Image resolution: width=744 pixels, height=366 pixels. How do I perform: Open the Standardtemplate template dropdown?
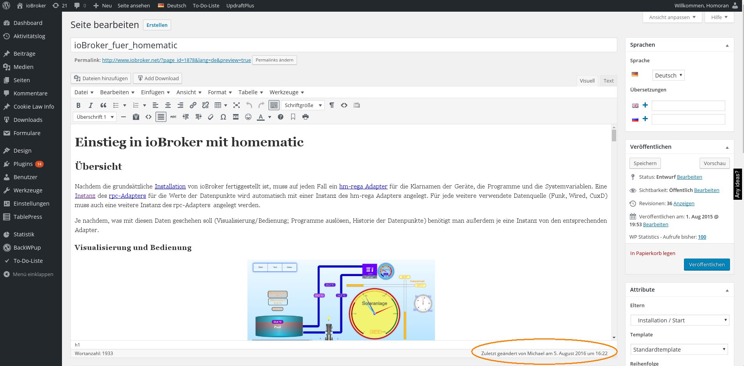pyautogui.click(x=679, y=349)
